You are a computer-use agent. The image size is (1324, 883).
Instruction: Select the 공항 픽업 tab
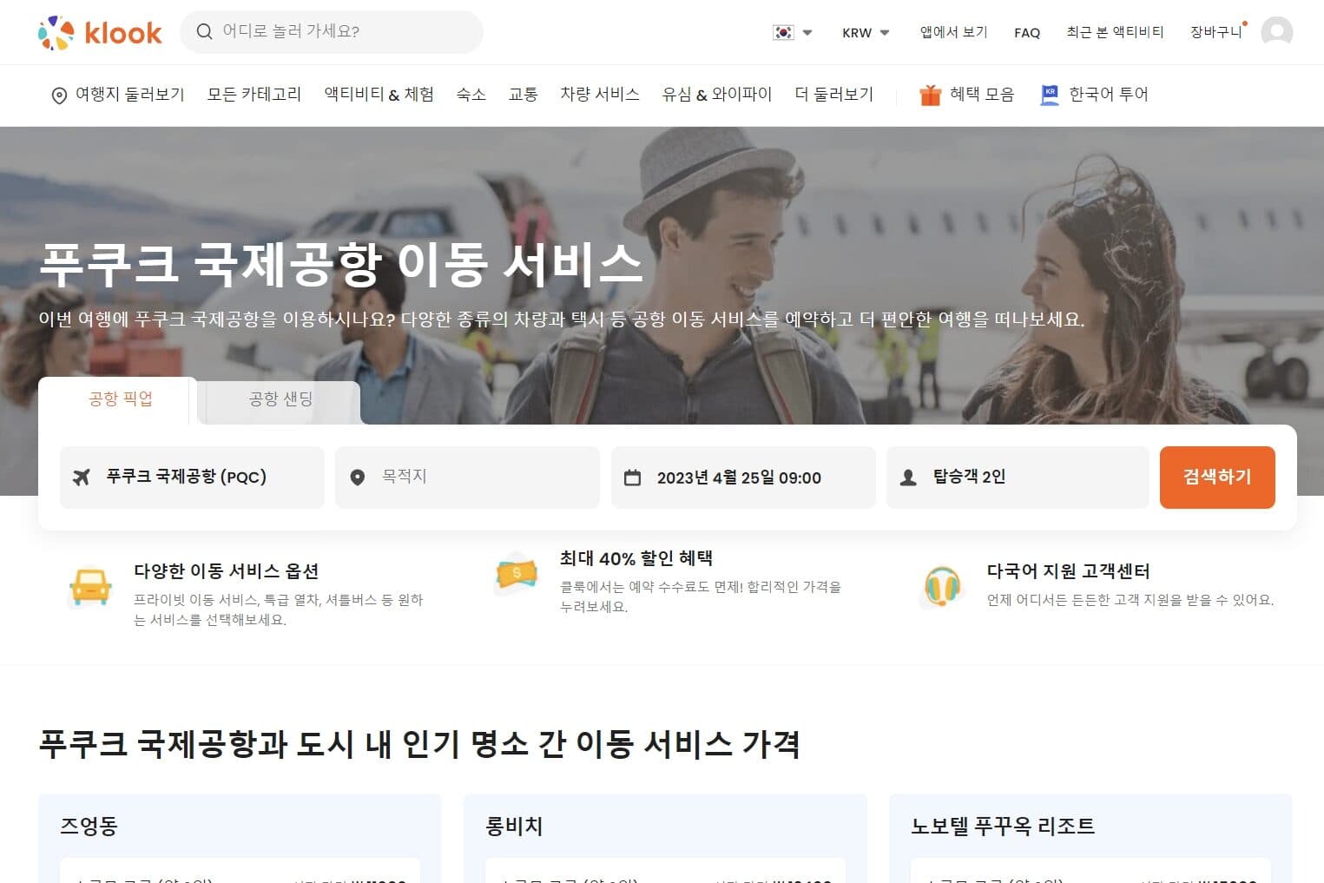point(120,399)
